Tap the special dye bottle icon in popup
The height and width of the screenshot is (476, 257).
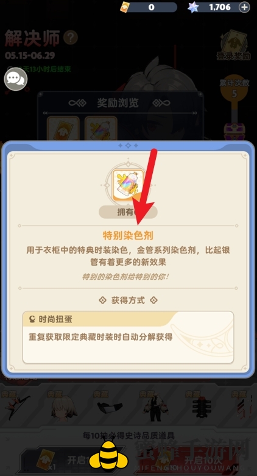128,185
